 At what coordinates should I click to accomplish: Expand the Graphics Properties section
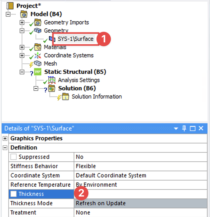(x=5, y=138)
